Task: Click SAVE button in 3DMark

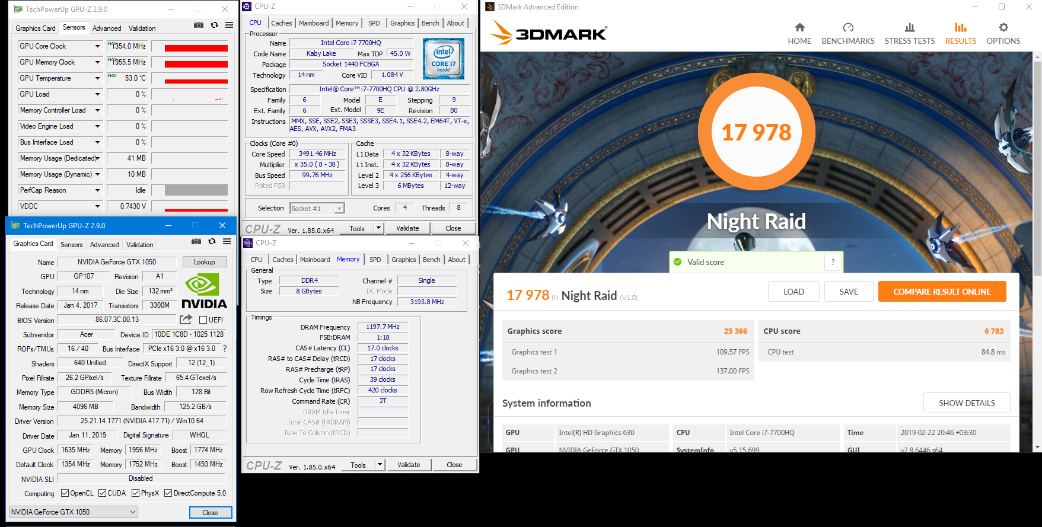Action: [849, 292]
